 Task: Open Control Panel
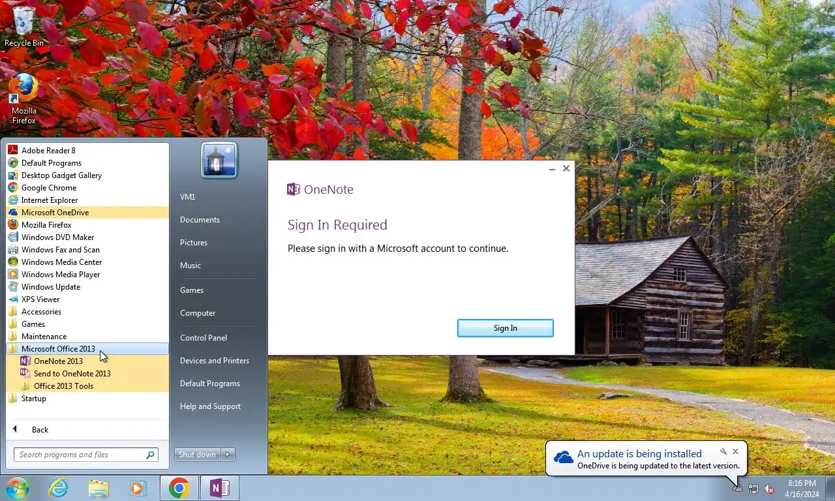[x=204, y=338]
